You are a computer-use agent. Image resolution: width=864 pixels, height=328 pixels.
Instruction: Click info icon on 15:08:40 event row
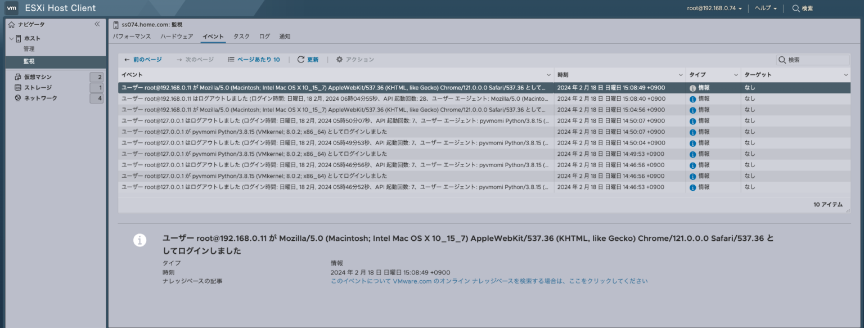692,99
